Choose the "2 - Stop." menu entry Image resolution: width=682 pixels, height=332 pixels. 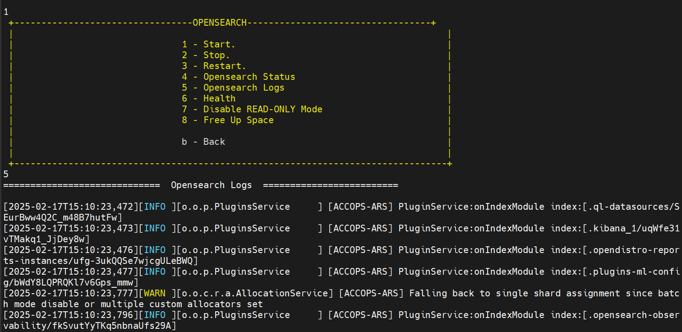pos(206,55)
